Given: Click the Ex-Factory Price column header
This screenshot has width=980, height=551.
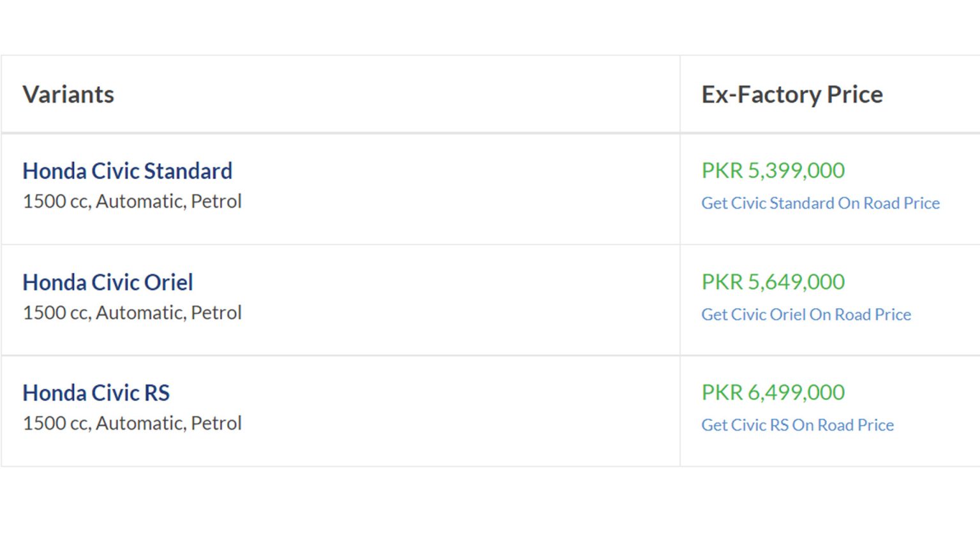Looking at the screenshot, I should point(792,94).
